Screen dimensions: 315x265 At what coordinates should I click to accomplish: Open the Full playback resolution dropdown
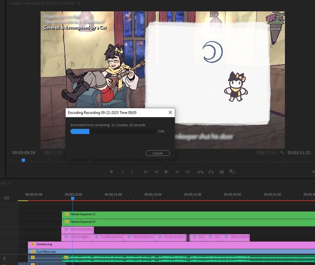click(266, 153)
